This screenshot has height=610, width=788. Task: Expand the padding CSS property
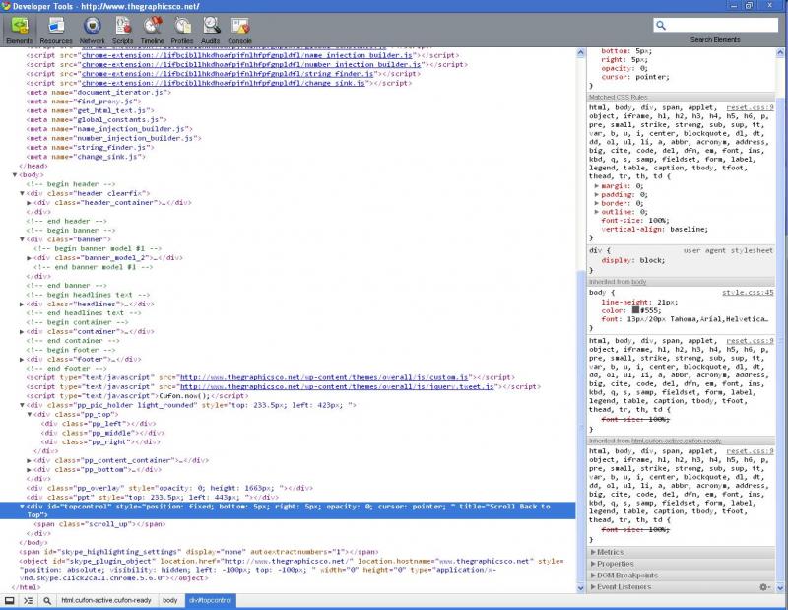[x=597, y=194]
